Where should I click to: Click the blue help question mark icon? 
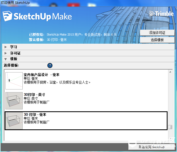pyautogui.click(x=50, y=65)
